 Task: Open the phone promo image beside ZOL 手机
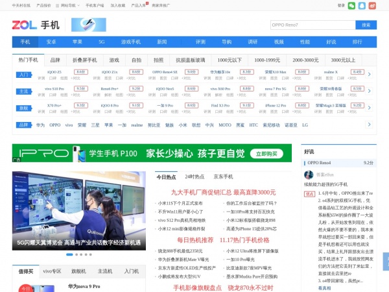point(89,25)
